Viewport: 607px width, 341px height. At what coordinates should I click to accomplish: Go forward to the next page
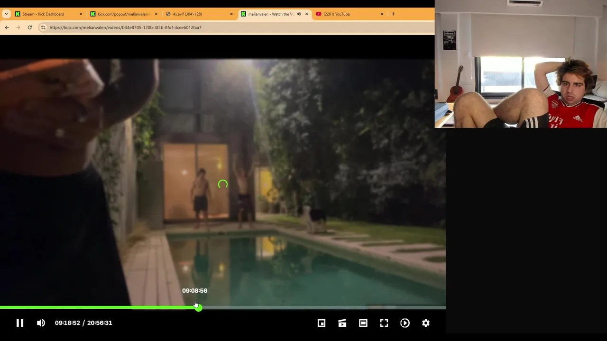point(18,27)
